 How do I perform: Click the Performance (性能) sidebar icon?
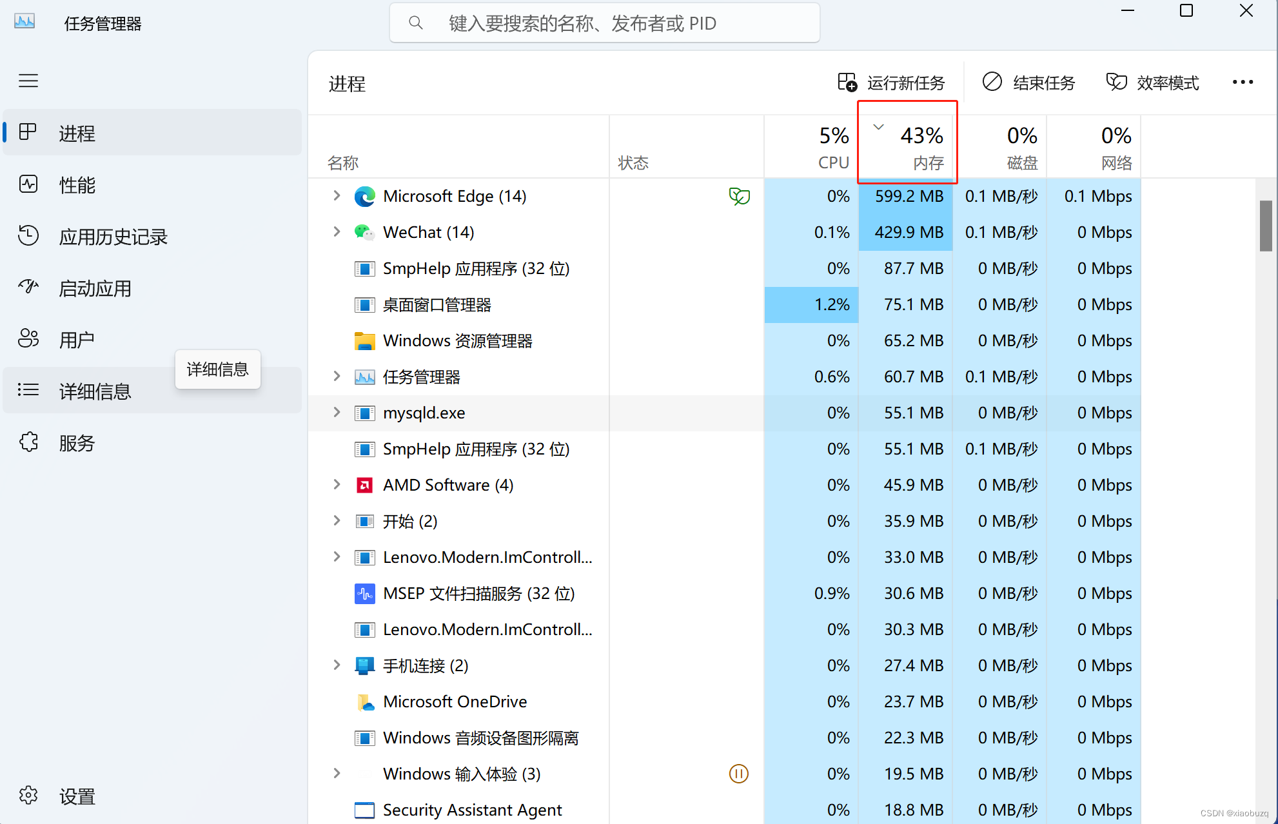[x=28, y=184]
